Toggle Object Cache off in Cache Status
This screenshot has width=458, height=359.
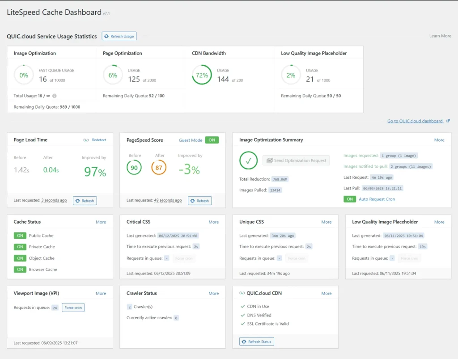click(x=20, y=258)
